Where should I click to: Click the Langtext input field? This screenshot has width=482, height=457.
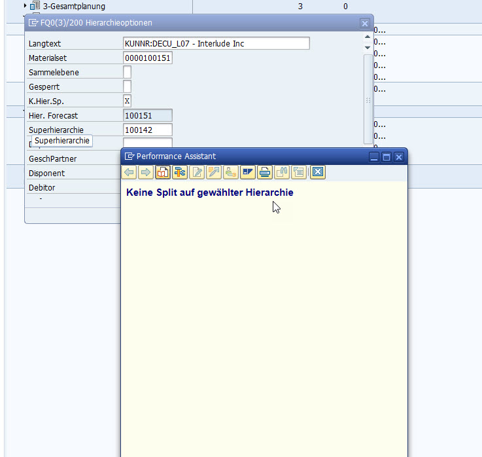coord(216,43)
